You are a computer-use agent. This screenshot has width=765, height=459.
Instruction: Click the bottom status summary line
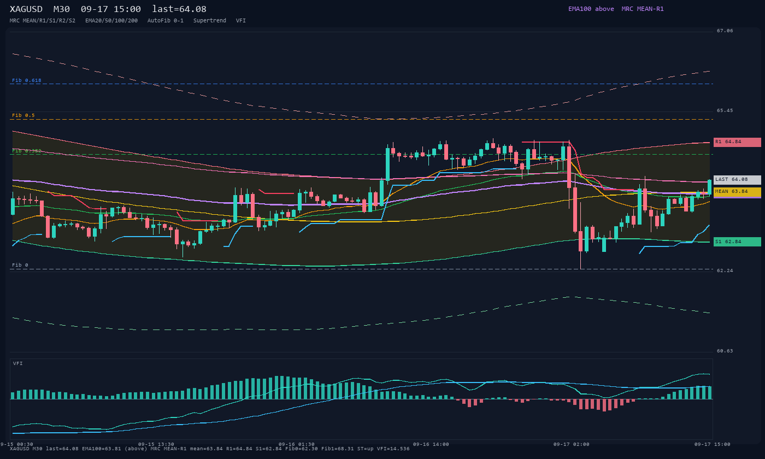click(210, 449)
